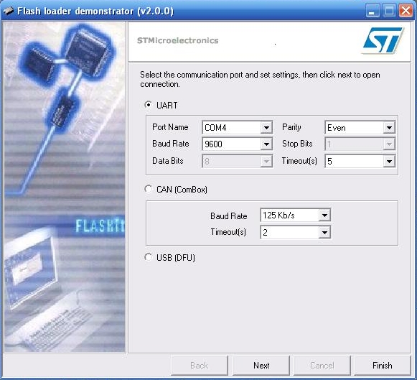Close the Flash loader demonstrator window
This screenshot has height=380, width=417.
(406, 11)
